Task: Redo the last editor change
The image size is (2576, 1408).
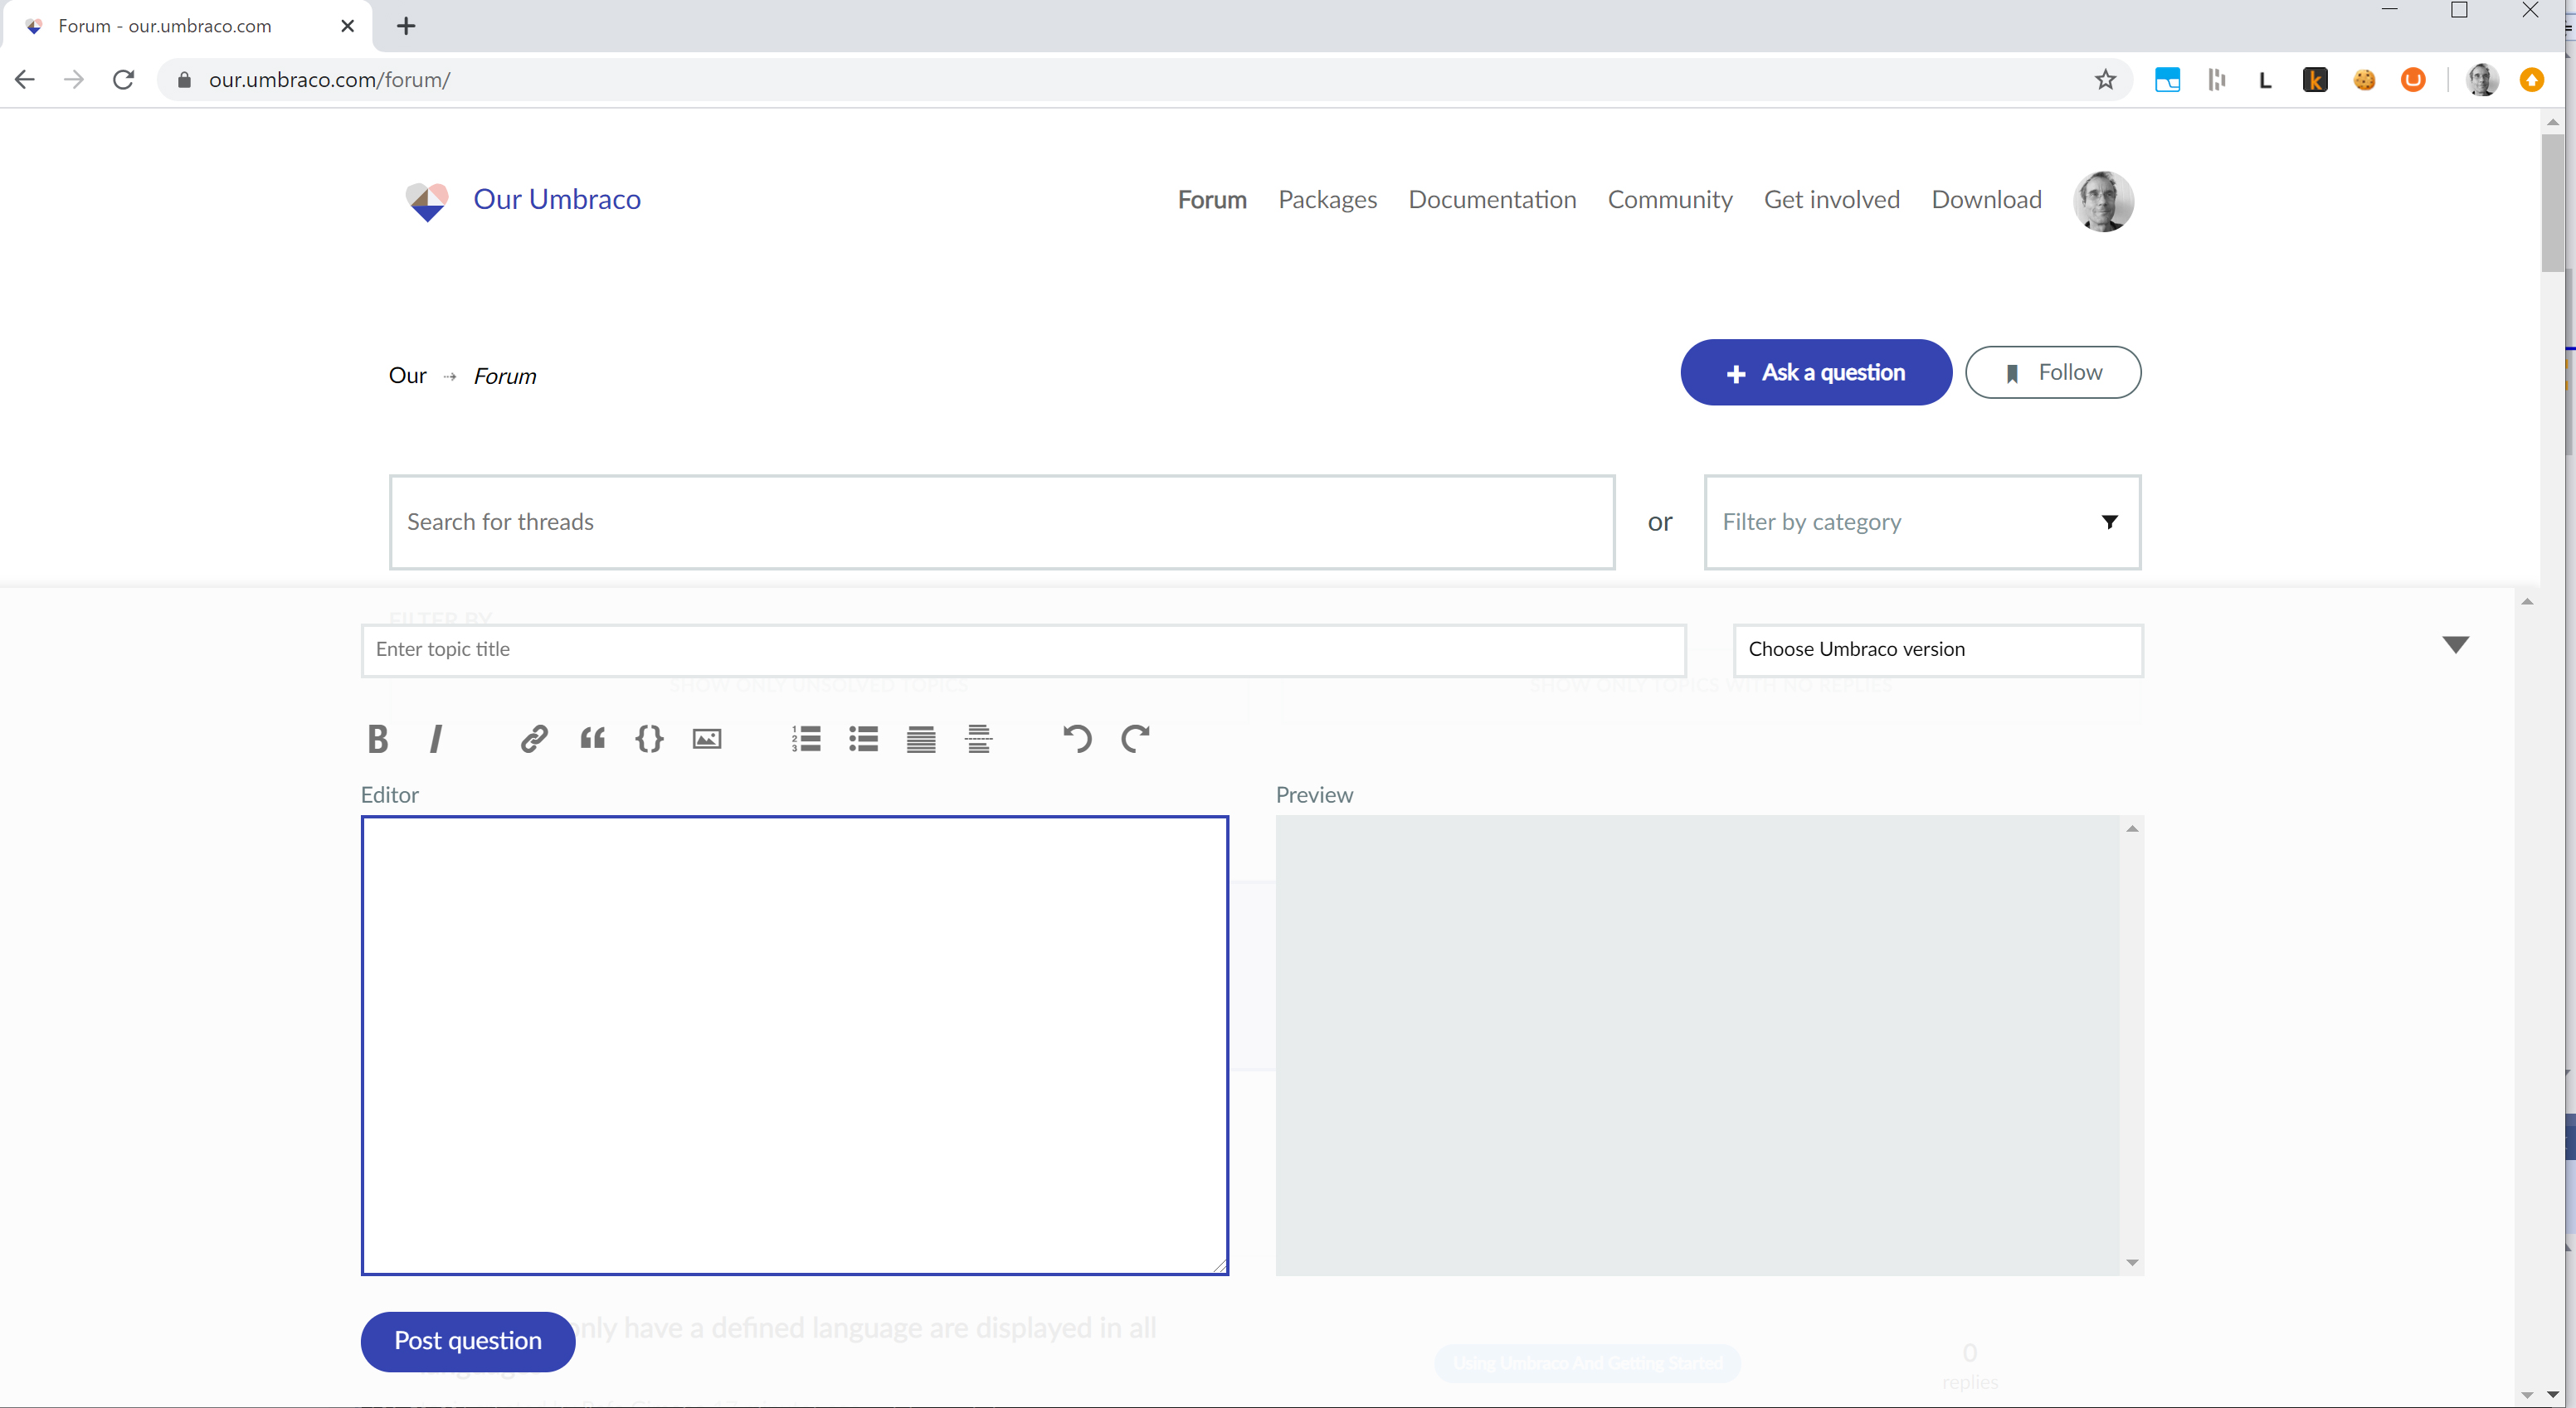Action: tap(1135, 739)
